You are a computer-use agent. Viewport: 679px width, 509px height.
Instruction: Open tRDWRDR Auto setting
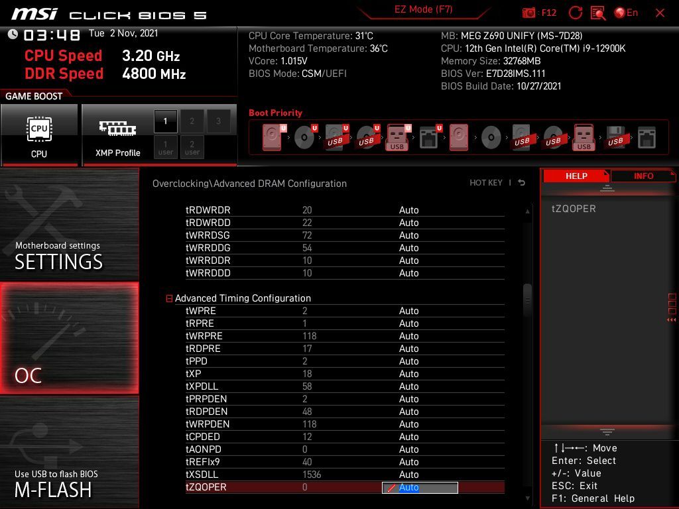click(x=408, y=210)
